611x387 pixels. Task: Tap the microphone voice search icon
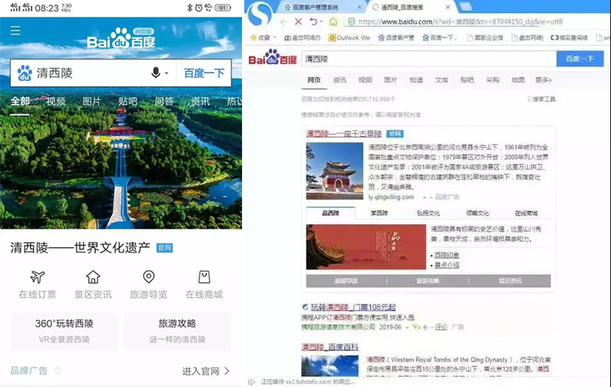click(156, 73)
